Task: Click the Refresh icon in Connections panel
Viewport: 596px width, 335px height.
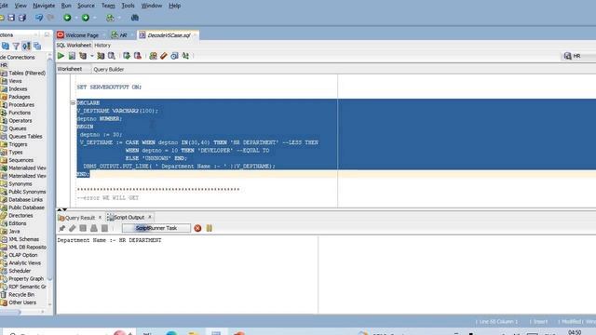Action: point(6,46)
